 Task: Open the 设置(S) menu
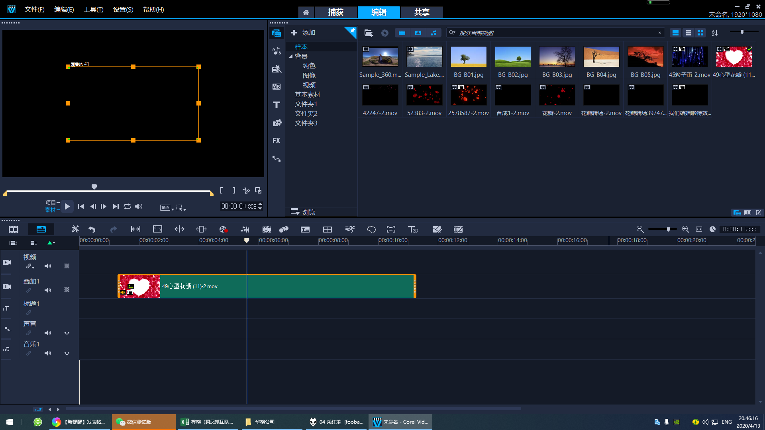[x=123, y=10]
